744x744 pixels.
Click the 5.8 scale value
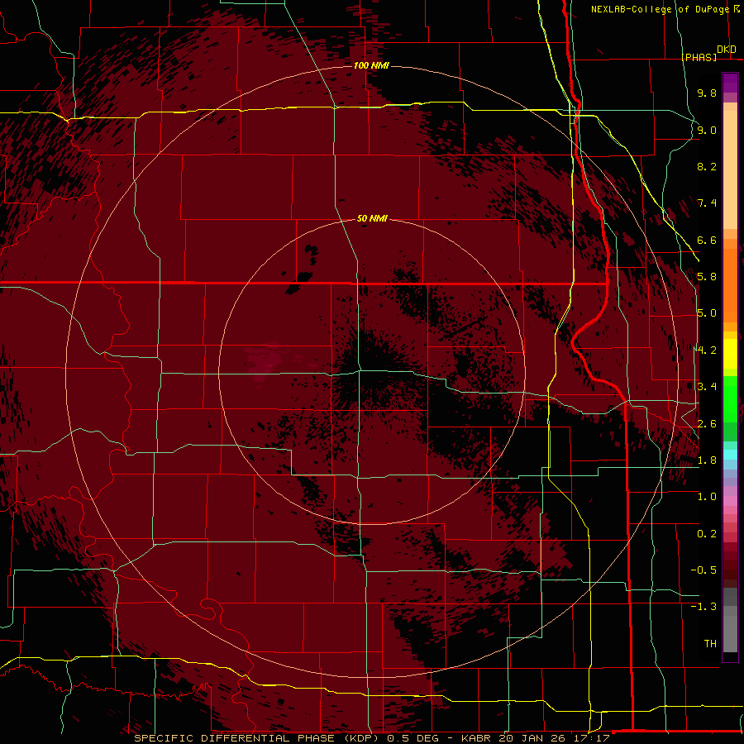coord(707,277)
